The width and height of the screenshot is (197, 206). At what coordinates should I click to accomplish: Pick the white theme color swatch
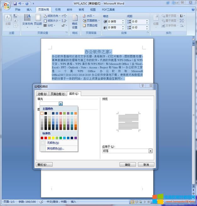[x=42, y=113]
